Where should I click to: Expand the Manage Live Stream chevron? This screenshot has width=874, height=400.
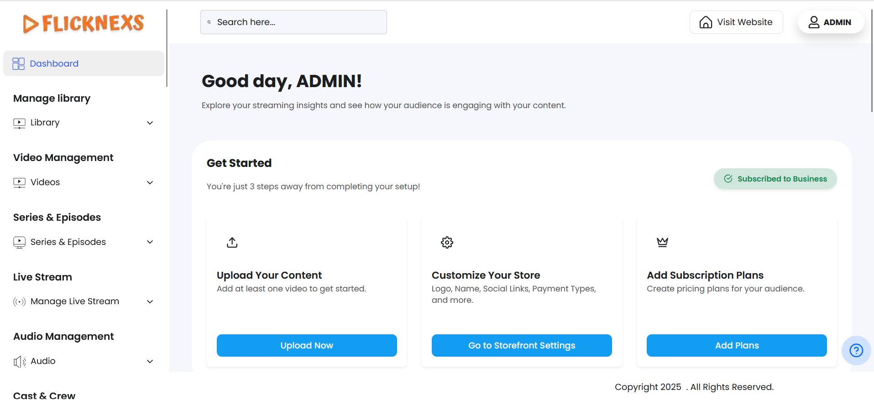(150, 302)
